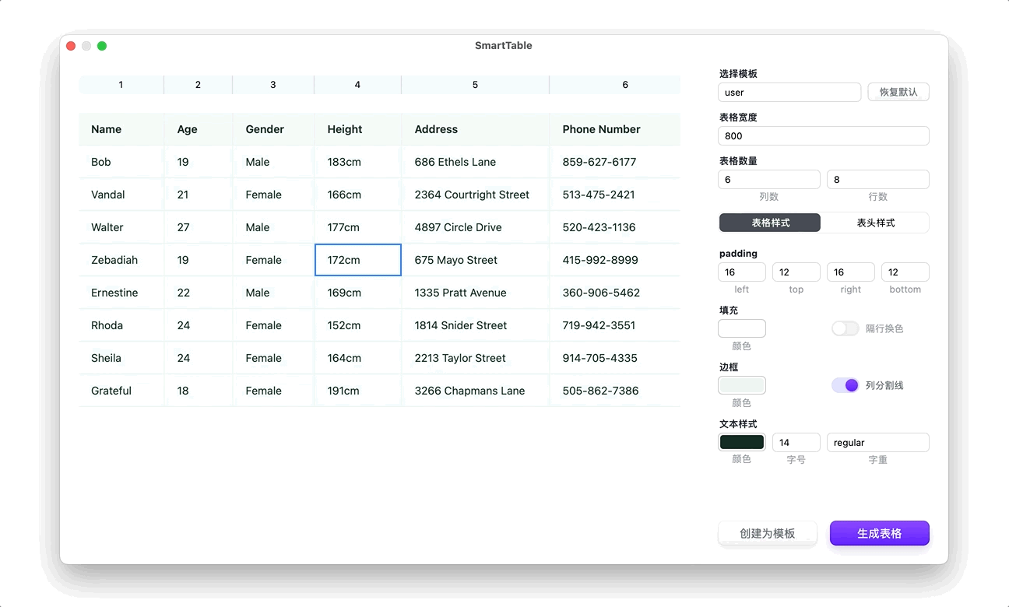Click Ernestine's gender cell showing Male

point(273,293)
